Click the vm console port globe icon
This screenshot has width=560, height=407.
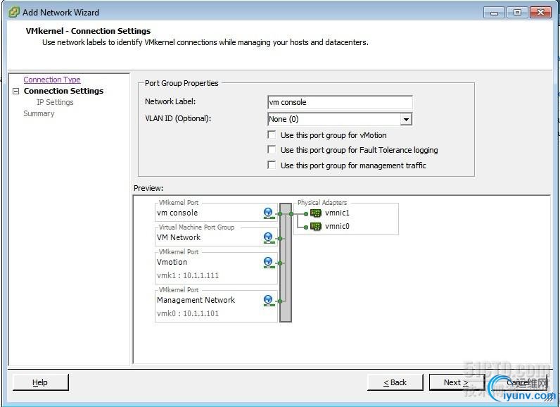269,213
